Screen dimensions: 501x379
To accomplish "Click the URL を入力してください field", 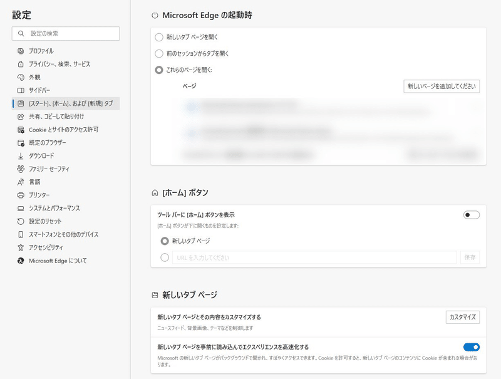I will 314,257.
